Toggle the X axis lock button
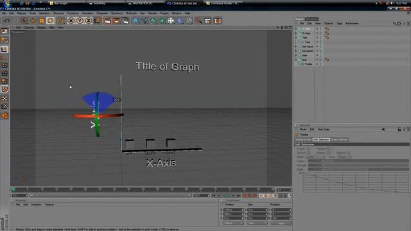Viewport: 411px width, 231px height. pos(71,21)
